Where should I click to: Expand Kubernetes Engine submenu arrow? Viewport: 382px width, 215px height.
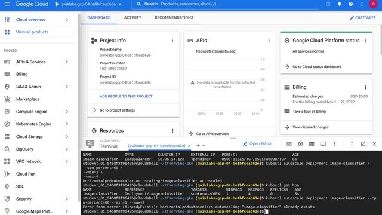pos(67,124)
